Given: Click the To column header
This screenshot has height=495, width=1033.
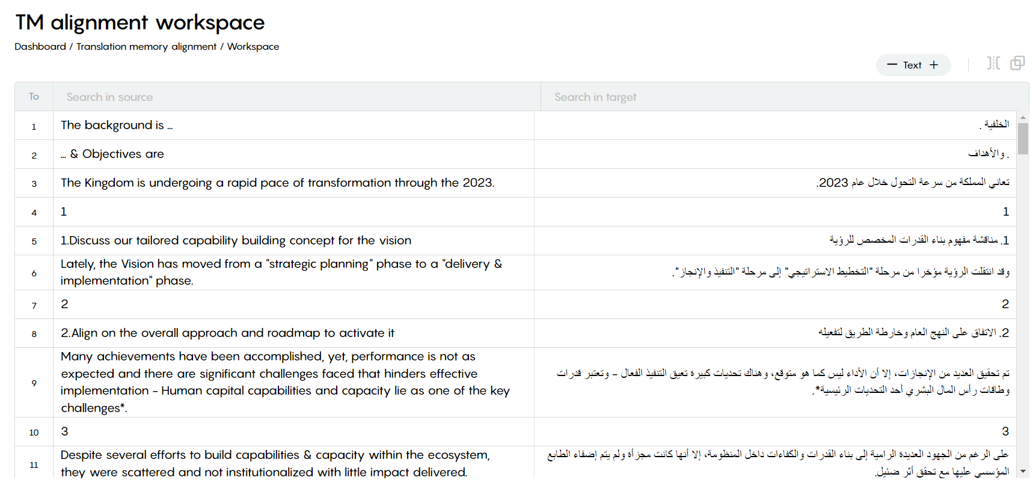Looking at the screenshot, I should tap(34, 97).
